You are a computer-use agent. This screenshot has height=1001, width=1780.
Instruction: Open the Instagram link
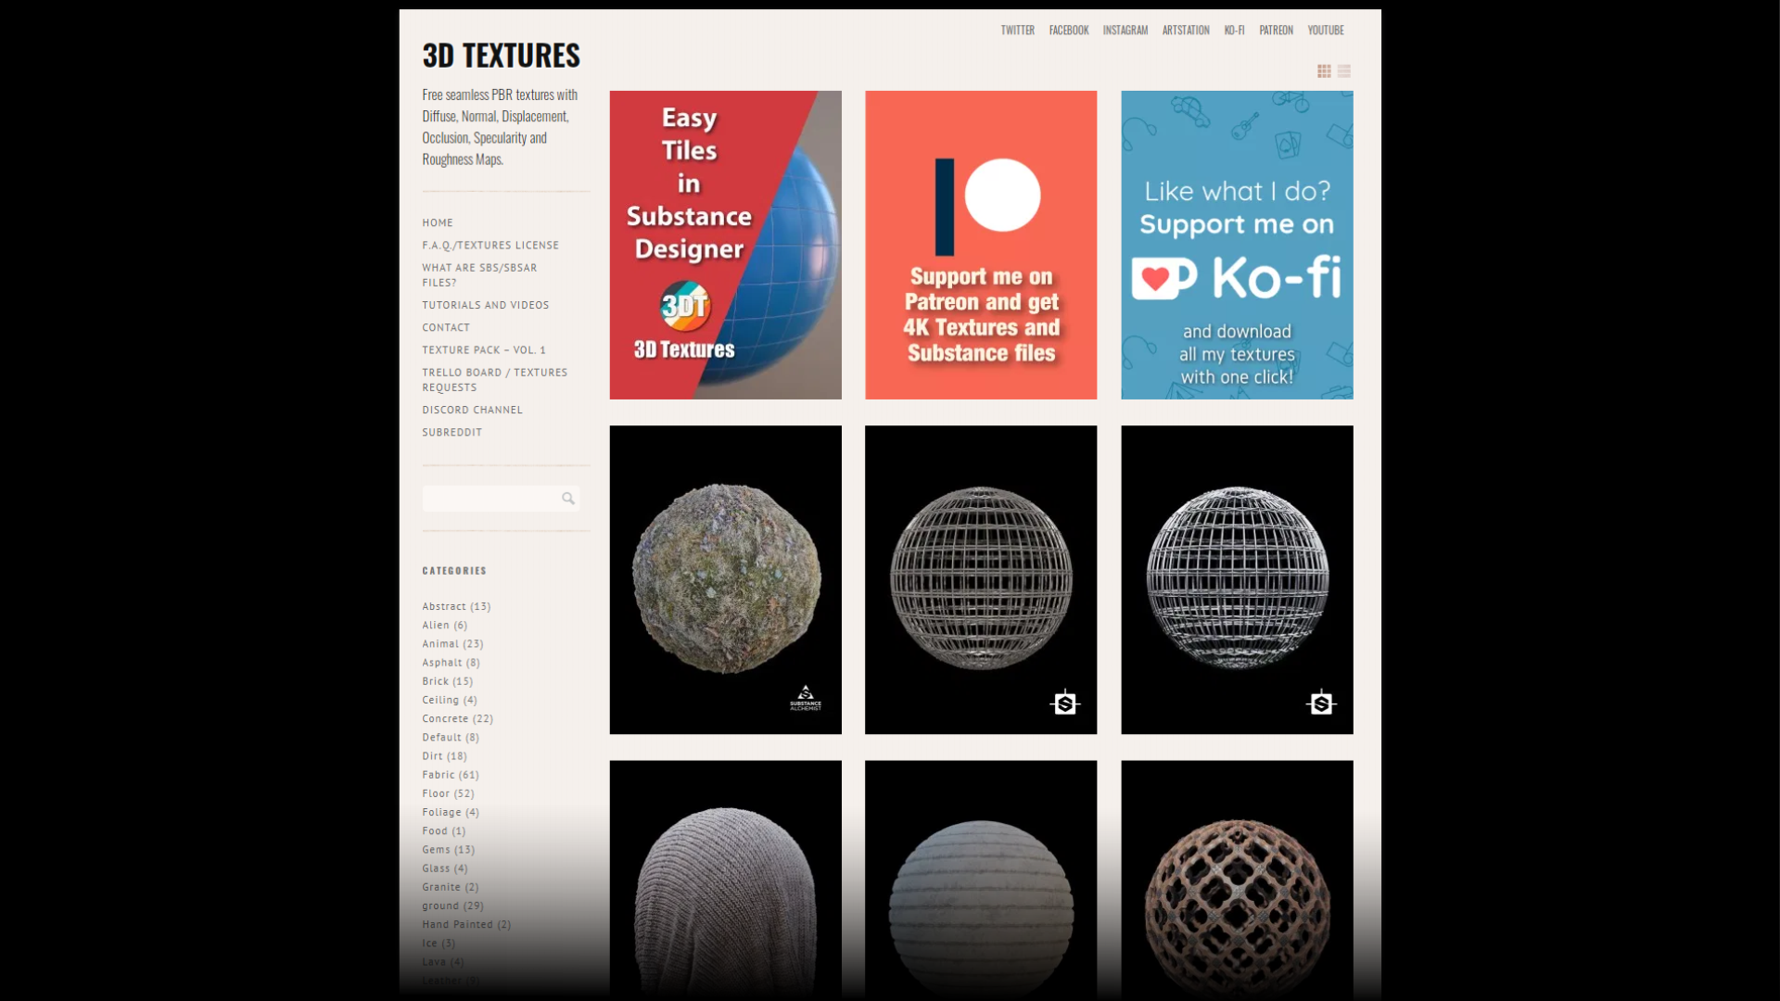1125,31
